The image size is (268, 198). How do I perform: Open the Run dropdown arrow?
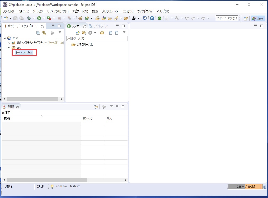point(44,18)
